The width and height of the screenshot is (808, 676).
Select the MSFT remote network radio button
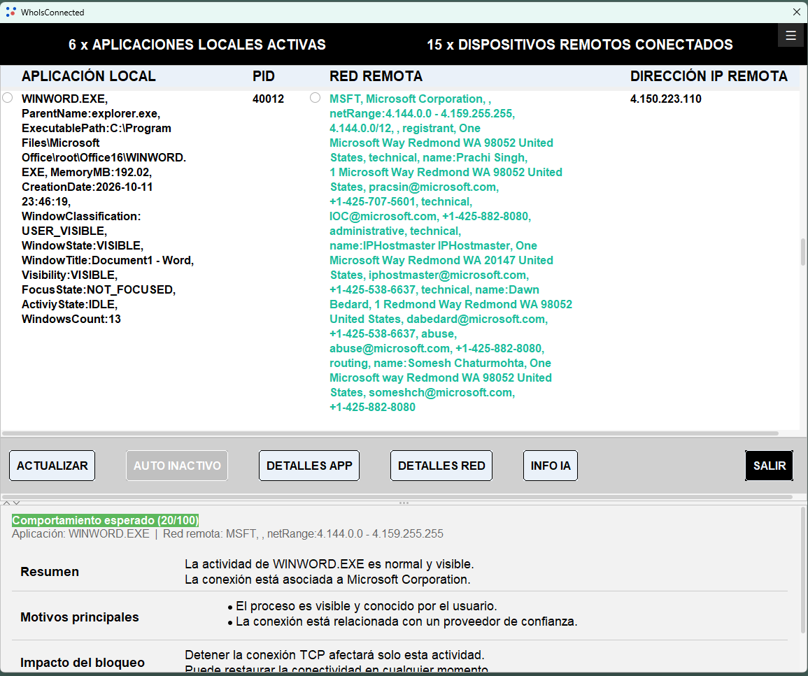click(x=315, y=98)
